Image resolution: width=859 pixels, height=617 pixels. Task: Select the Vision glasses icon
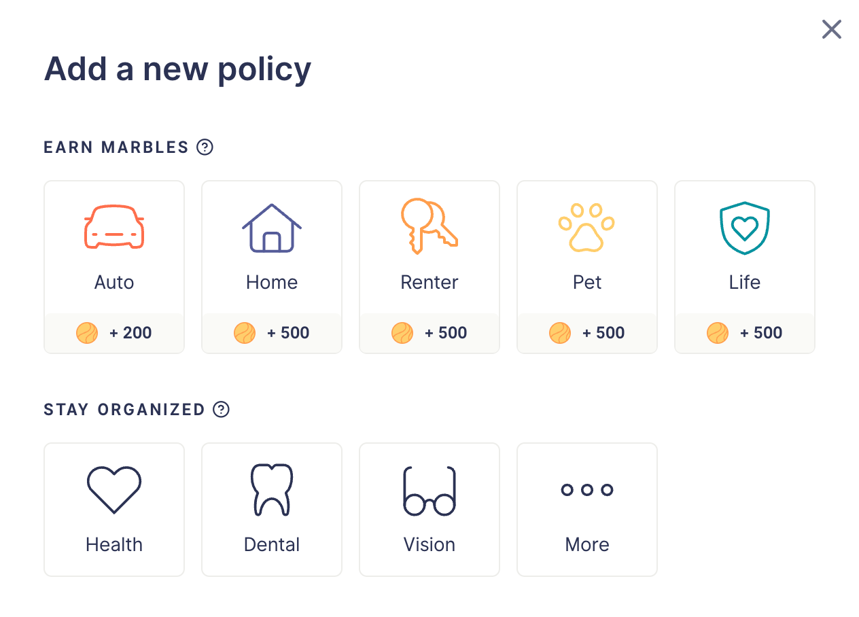click(x=429, y=491)
